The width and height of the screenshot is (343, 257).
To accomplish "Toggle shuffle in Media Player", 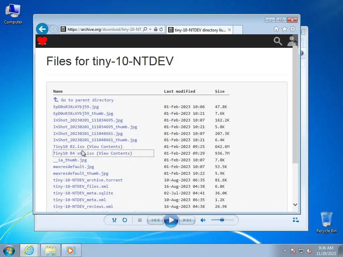I will point(114,220).
